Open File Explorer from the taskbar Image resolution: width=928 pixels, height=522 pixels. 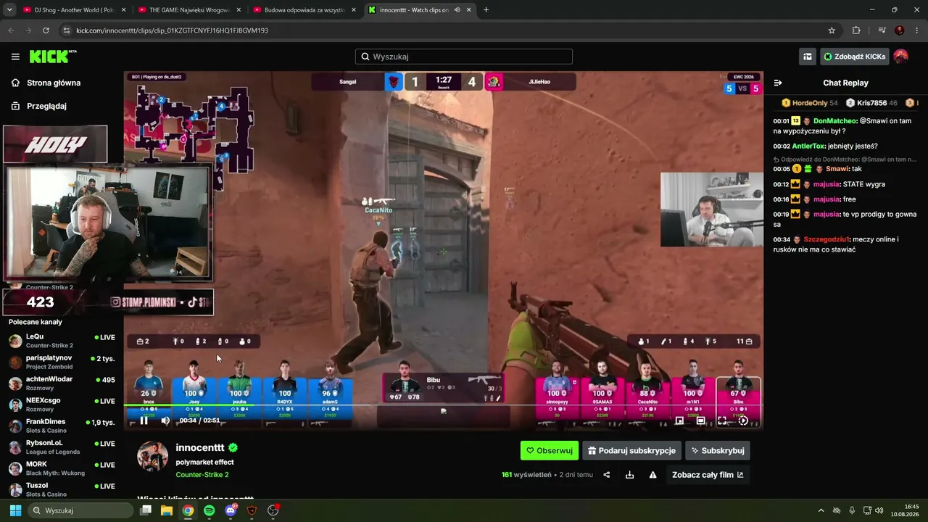tap(167, 510)
